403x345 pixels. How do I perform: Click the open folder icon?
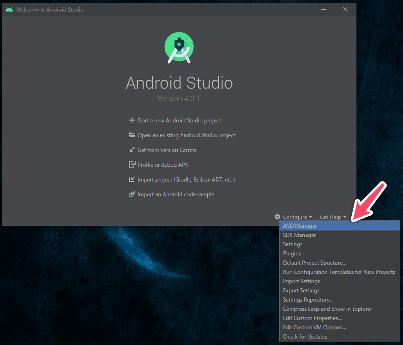(132, 135)
